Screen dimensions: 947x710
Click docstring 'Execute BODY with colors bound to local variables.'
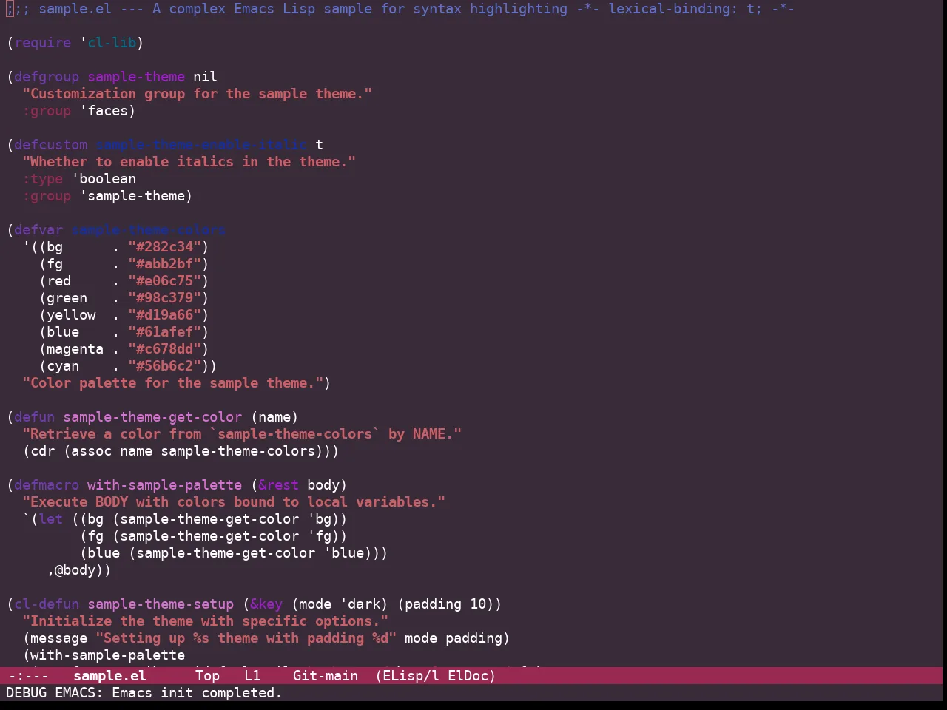pos(234,502)
